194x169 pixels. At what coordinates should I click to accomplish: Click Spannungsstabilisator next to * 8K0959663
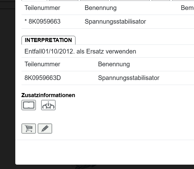(x=115, y=22)
